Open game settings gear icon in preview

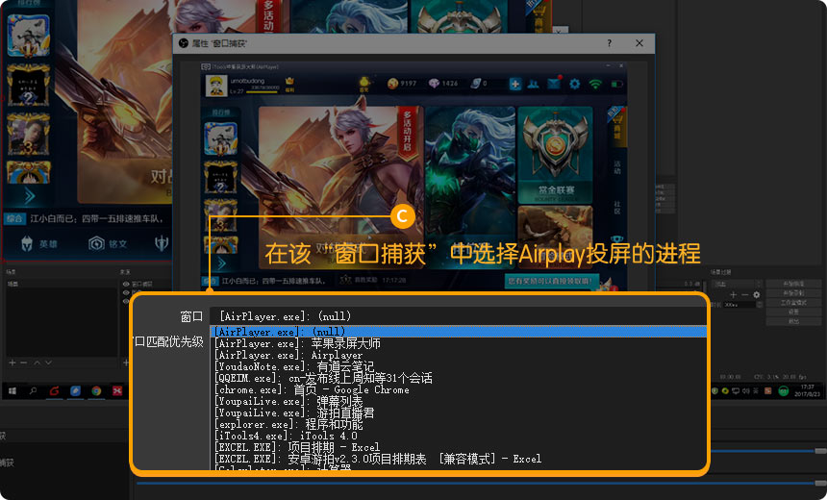click(x=574, y=84)
